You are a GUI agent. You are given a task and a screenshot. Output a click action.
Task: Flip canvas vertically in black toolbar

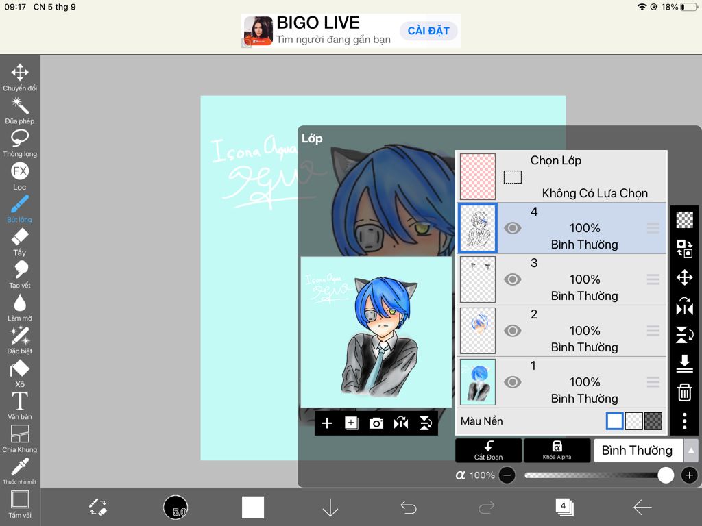pyautogui.click(x=426, y=423)
